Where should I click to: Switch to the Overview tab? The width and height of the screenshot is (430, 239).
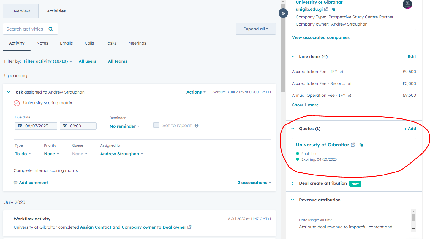(x=21, y=11)
